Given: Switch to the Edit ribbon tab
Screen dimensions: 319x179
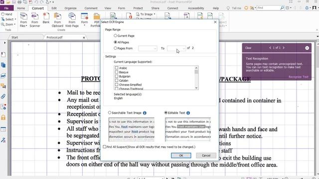Looking at the screenshot, I should [x=54, y=8].
